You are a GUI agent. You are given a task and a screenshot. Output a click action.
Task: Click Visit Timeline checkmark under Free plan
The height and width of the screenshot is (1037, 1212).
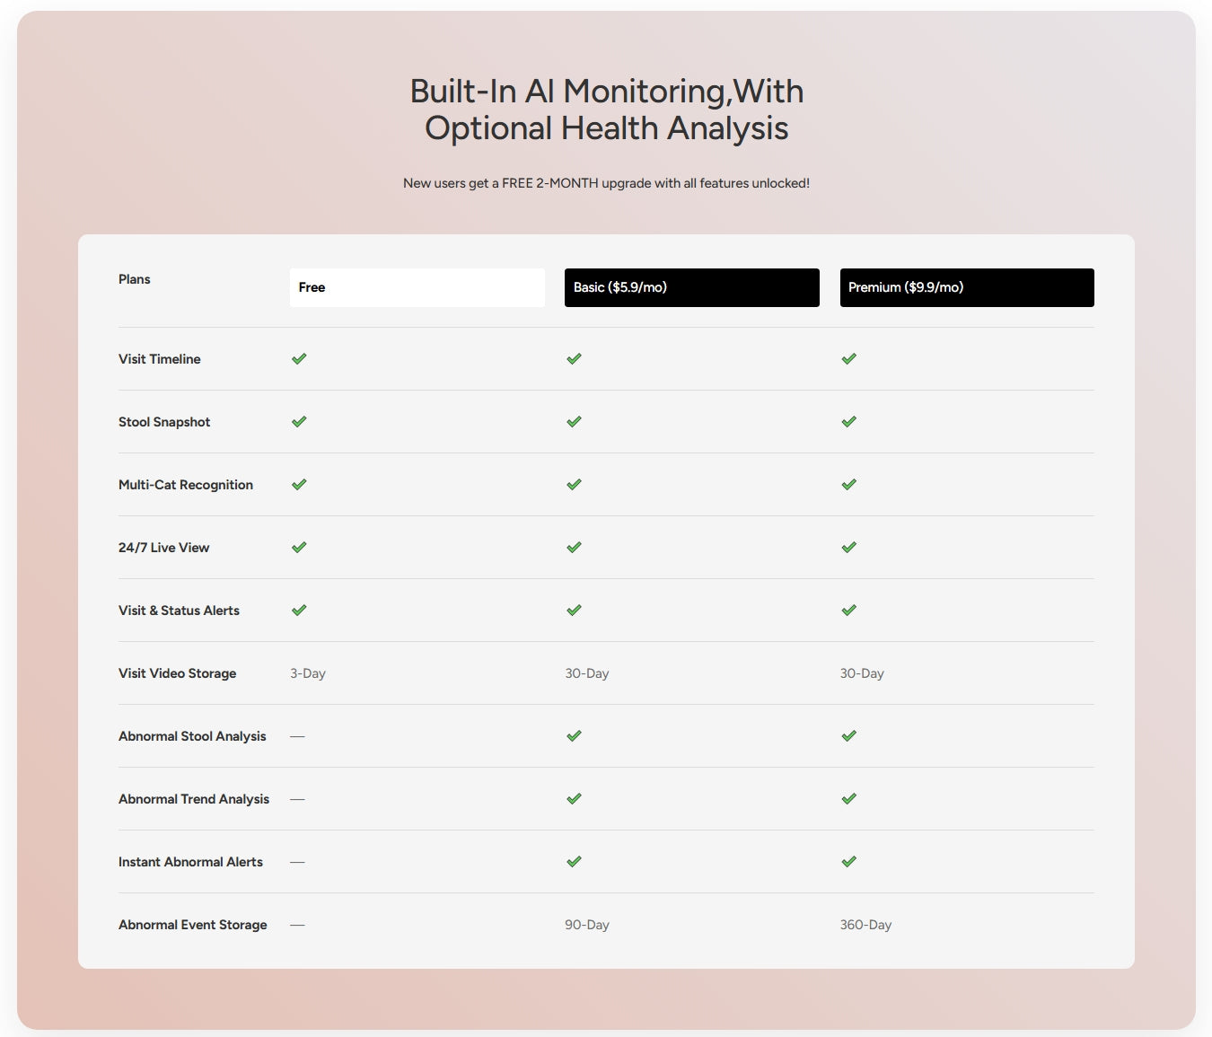[x=299, y=359]
